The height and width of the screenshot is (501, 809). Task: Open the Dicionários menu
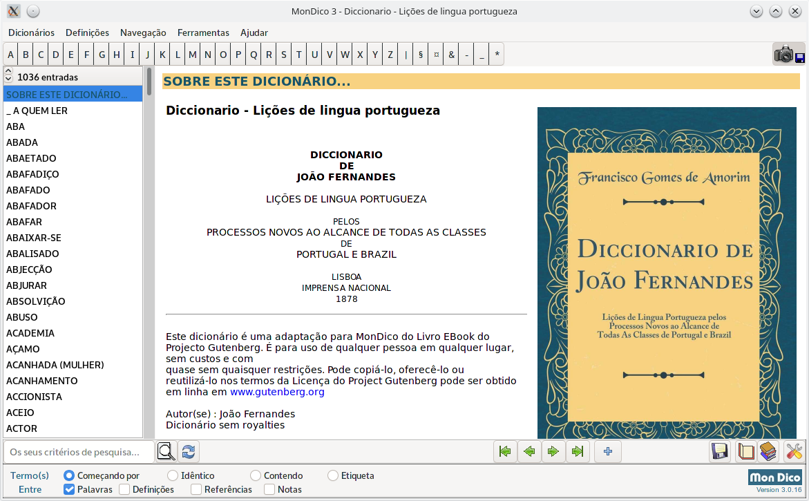click(x=32, y=32)
